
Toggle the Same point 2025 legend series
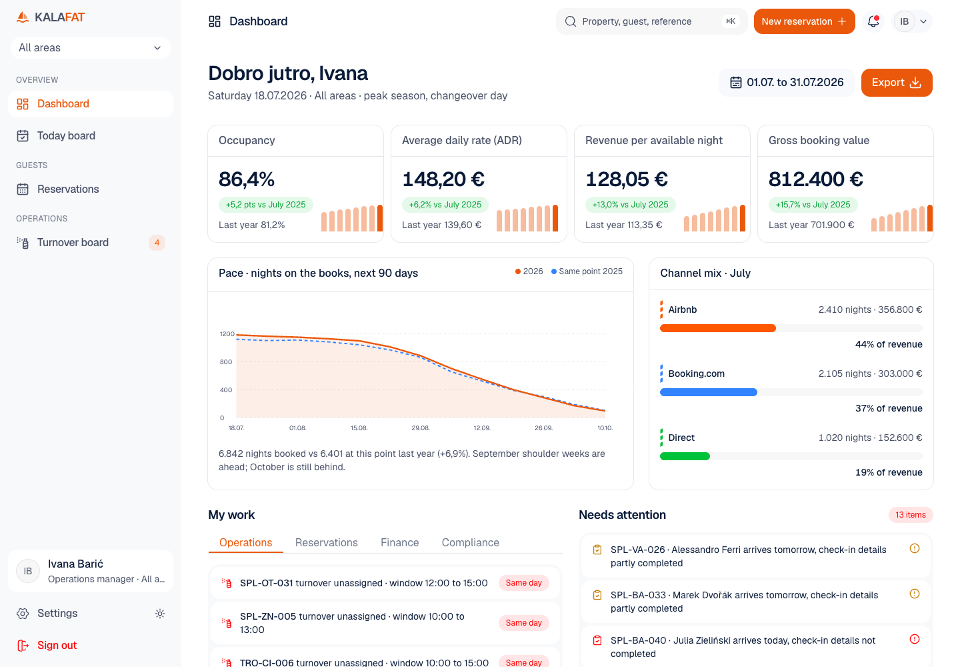click(587, 271)
